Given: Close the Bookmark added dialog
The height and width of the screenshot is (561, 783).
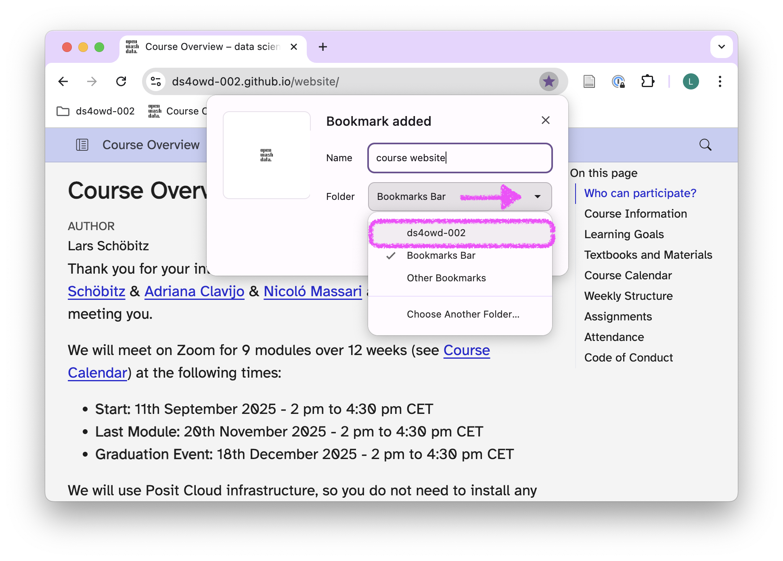Looking at the screenshot, I should [545, 120].
